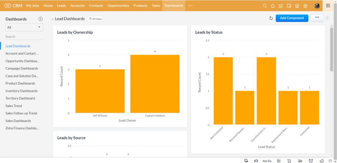337x163 pixels.
Task: Open Sales Dashboards in sidebar
Action: (x=18, y=121)
